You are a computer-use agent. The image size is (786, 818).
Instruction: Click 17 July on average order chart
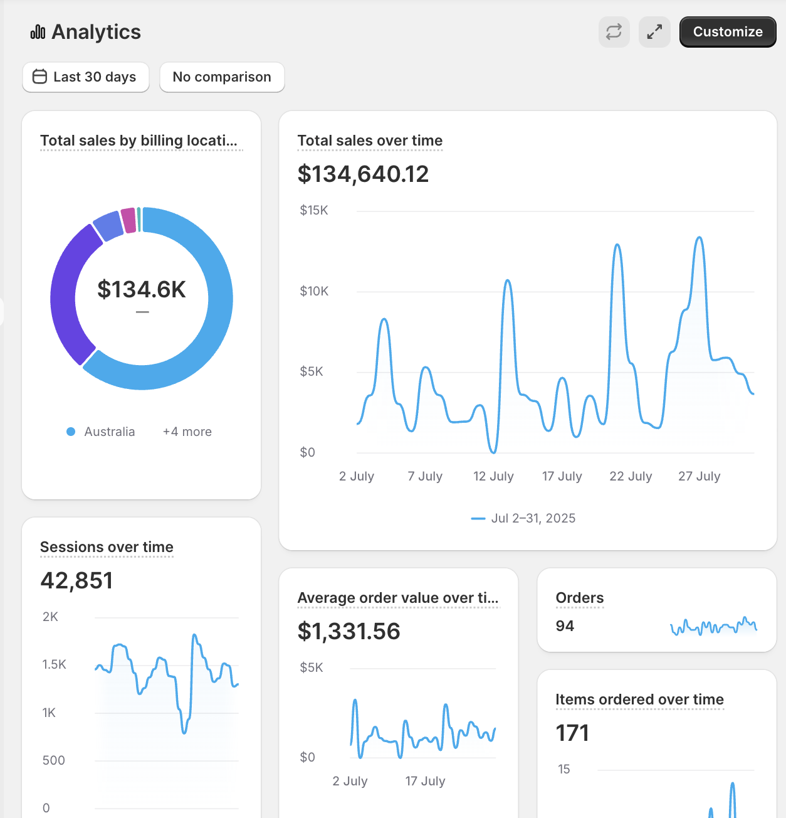point(425,781)
